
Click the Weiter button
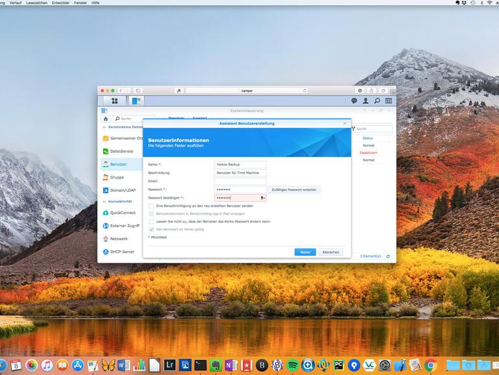click(x=305, y=252)
